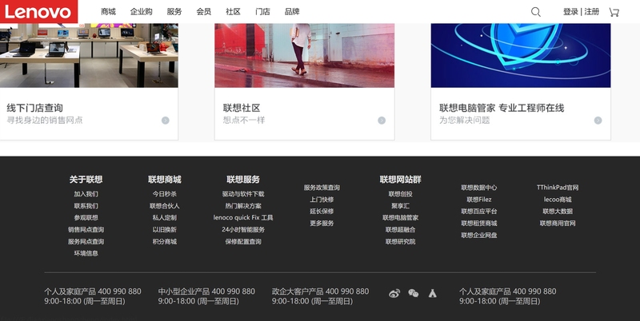Open 联想百应平台 footer link
Image resolution: width=640 pixels, height=321 pixels.
(479, 211)
